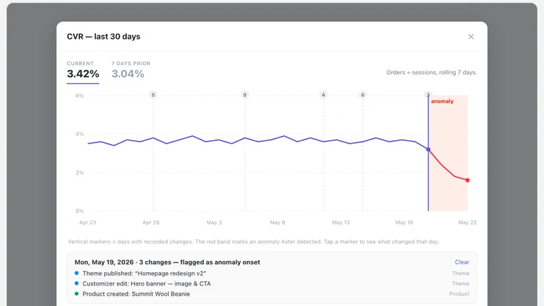The image size is (544, 306).
Task: Click the Theme tag on Hero banner row
Action: (460, 284)
